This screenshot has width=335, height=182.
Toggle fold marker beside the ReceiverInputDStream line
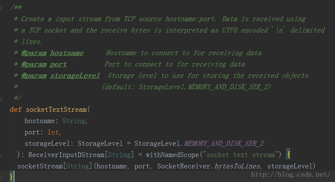click(x=1, y=156)
